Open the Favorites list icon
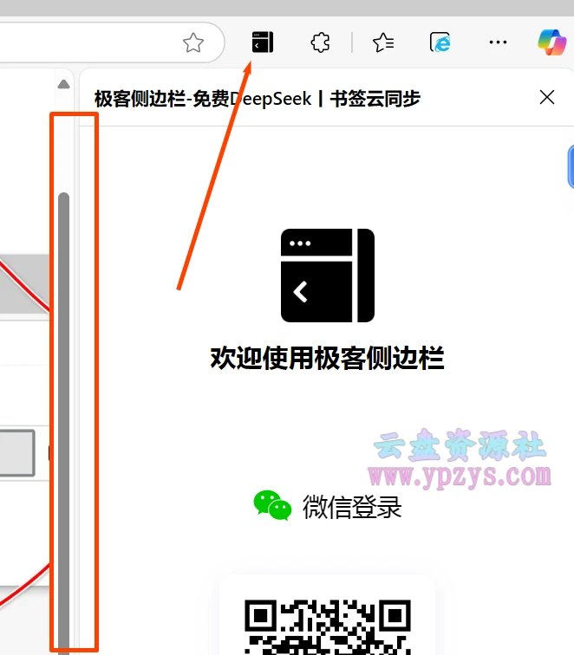 click(x=383, y=42)
